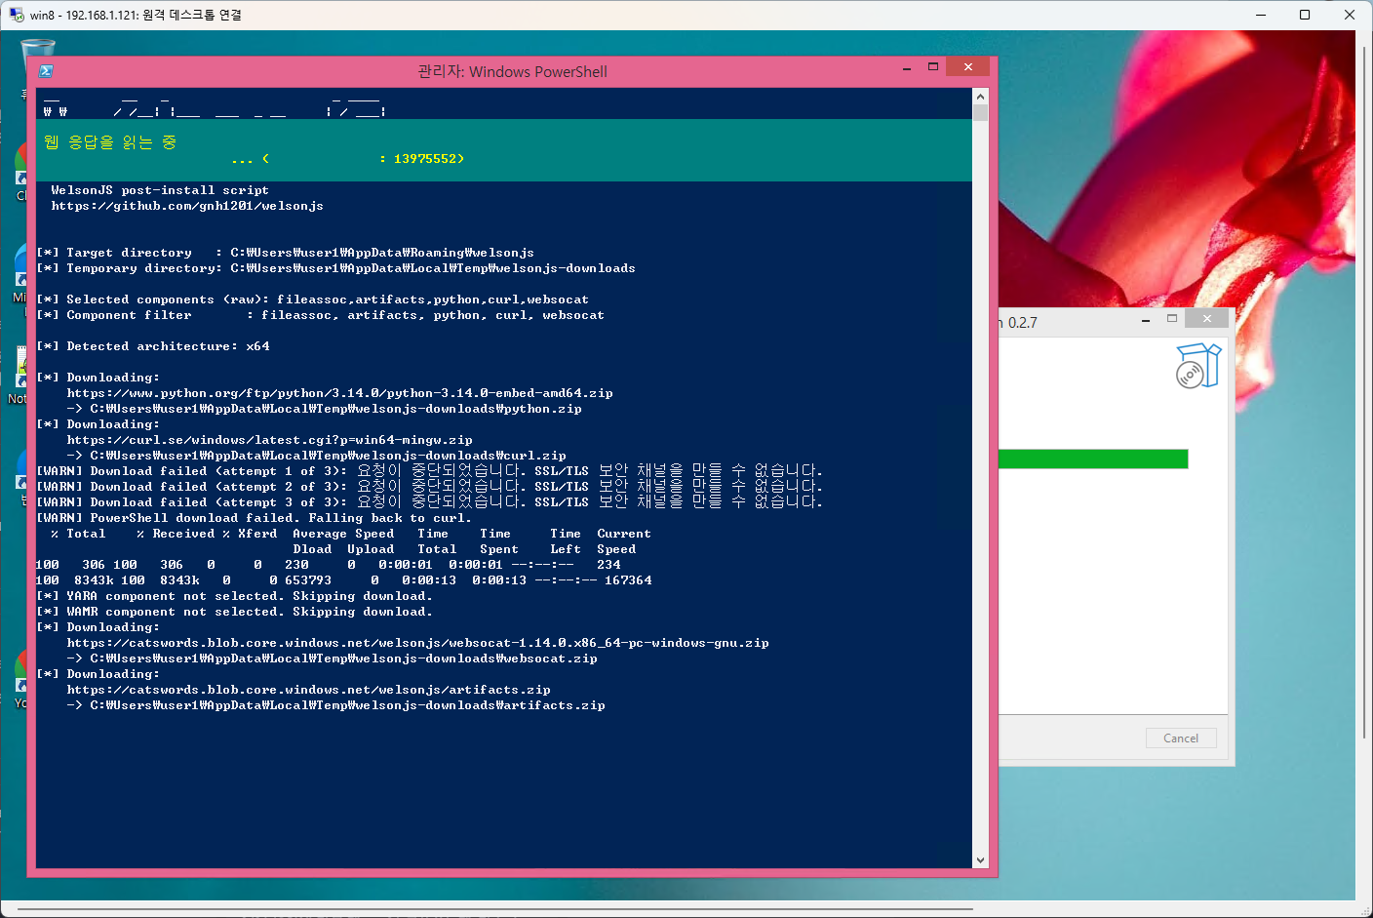Click the green installation progress bar
This screenshot has width=1373, height=918.
coord(1092,459)
